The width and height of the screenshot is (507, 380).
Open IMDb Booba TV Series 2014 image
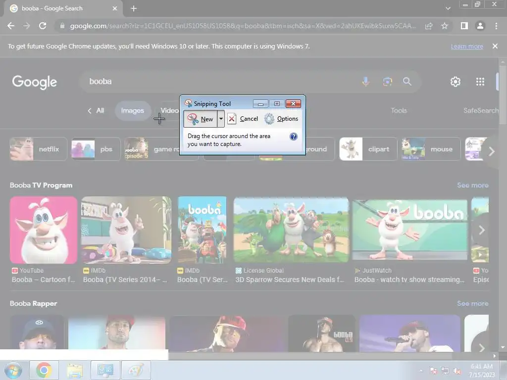(126, 230)
